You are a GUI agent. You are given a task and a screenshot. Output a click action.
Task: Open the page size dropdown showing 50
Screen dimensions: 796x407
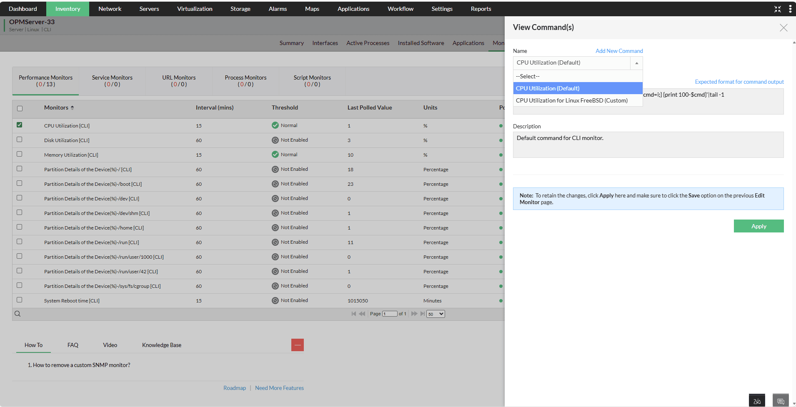tap(435, 314)
